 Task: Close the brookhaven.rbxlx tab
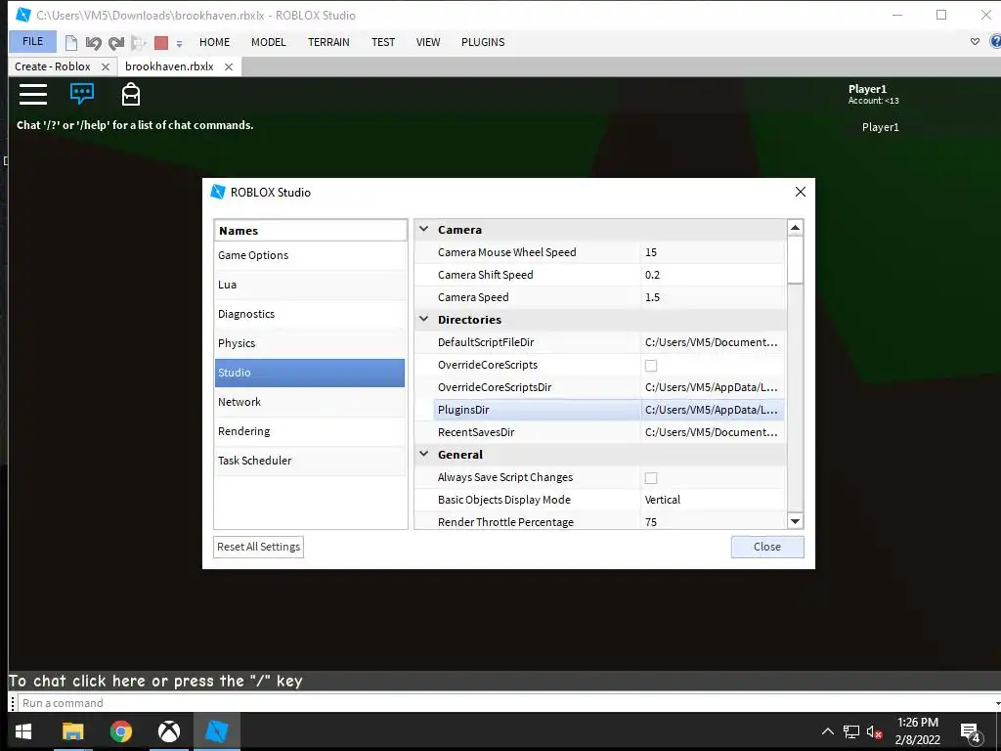(229, 67)
